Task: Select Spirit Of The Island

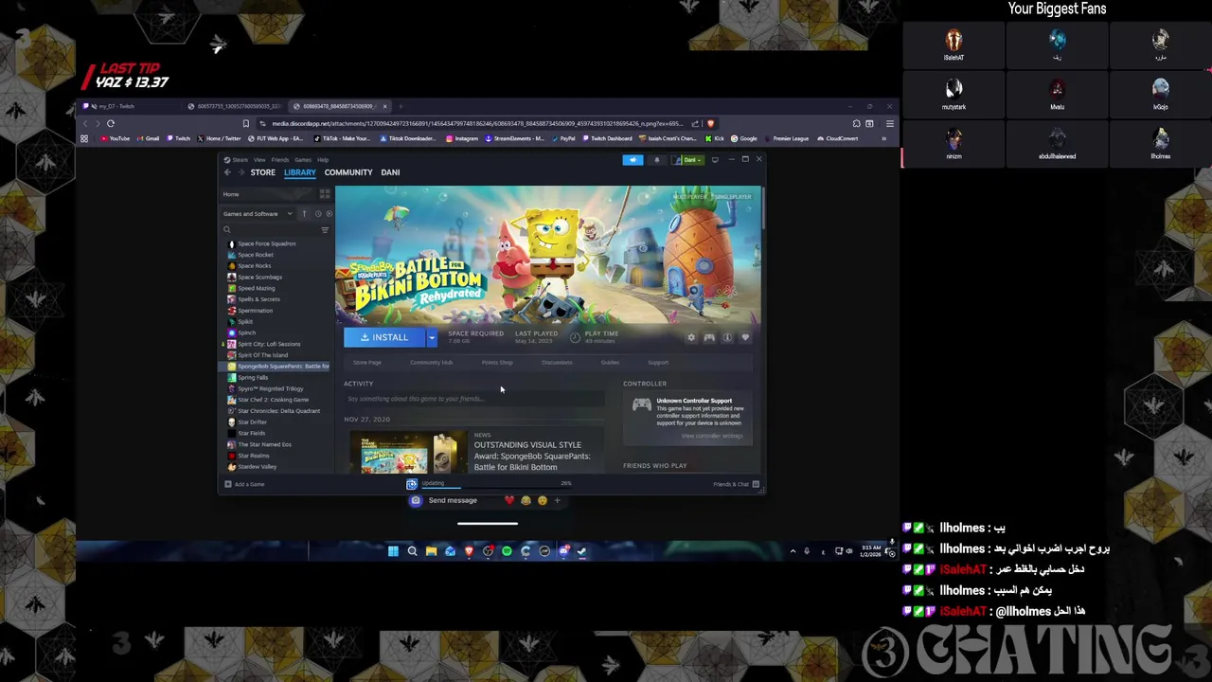Action: (262, 355)
